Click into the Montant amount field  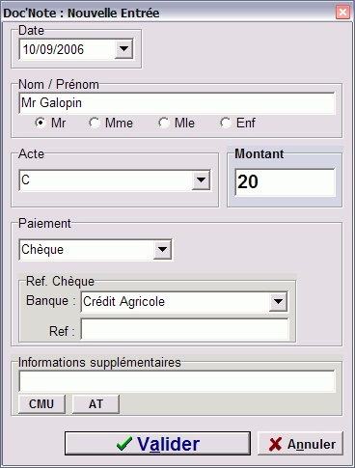(x=285, y=182)
